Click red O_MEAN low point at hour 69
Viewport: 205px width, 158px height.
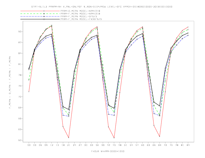(x=160, y=136)
